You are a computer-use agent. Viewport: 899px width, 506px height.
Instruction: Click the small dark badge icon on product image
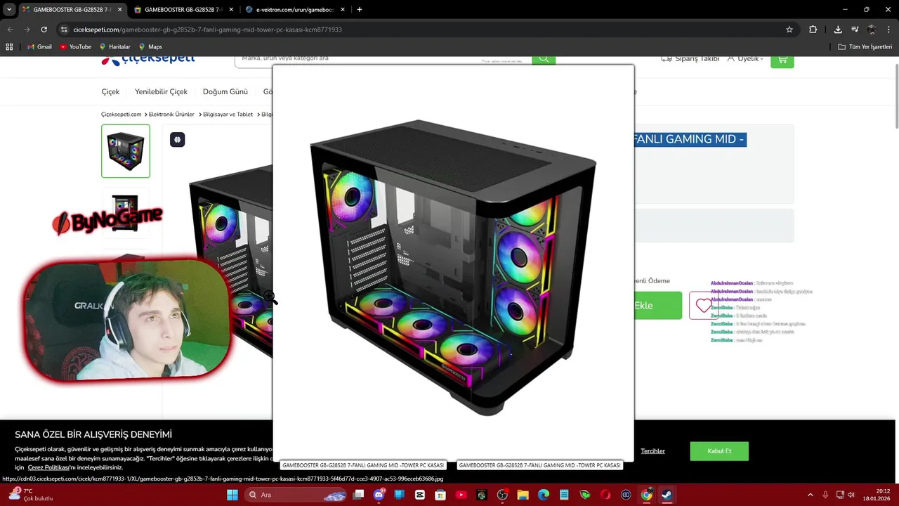point(177,140)
